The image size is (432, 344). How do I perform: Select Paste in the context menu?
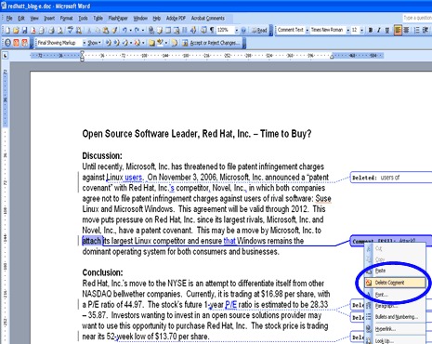[380, 271]
